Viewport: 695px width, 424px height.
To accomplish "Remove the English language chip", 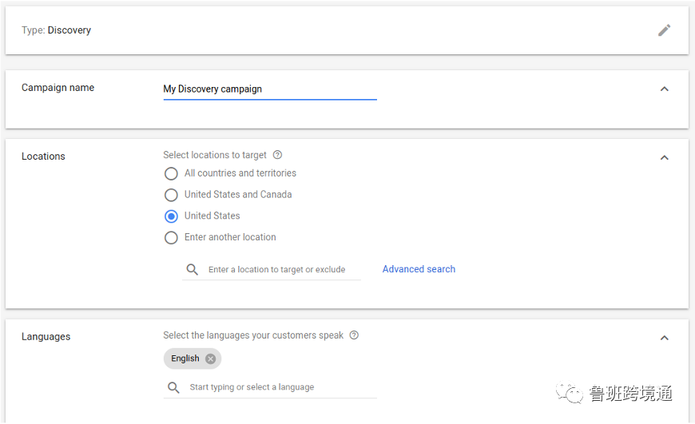I will [x=210, y=359].
